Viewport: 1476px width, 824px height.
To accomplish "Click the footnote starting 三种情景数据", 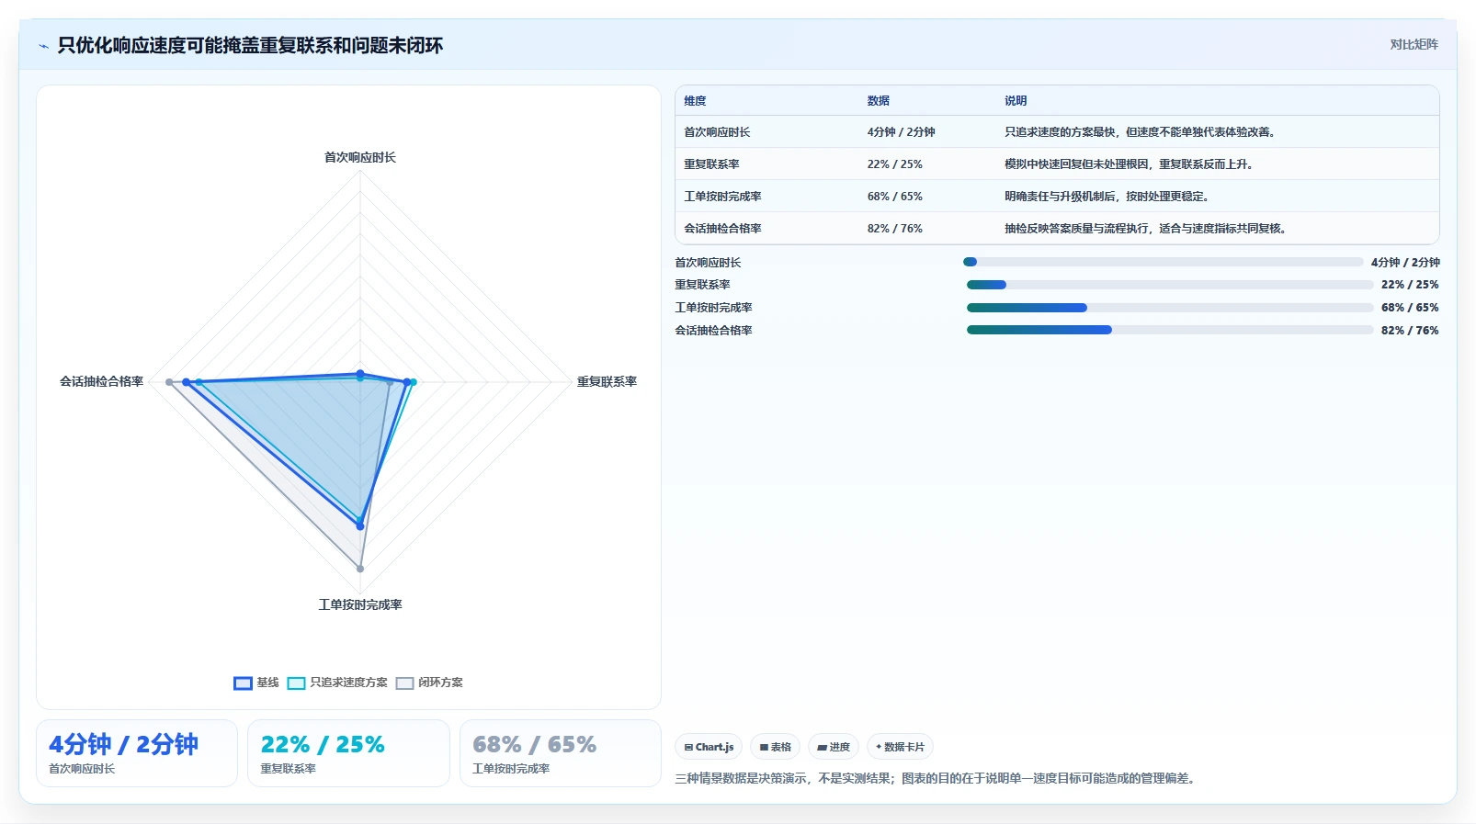I will 937,778.
